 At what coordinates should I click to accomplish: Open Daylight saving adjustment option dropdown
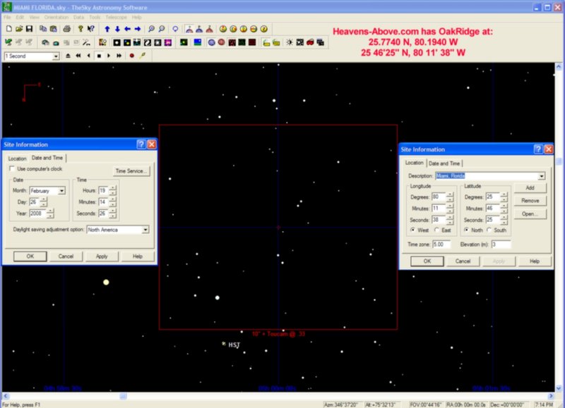pos(145,229)
